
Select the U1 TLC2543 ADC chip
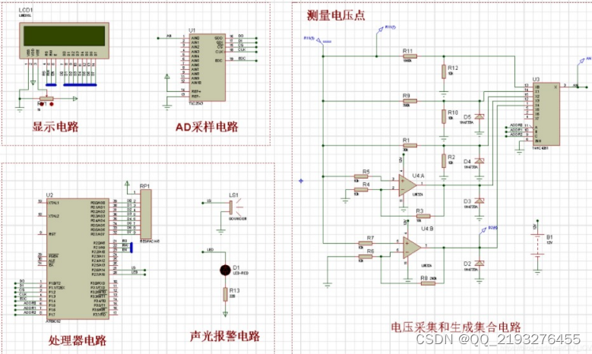click(207, 67)
